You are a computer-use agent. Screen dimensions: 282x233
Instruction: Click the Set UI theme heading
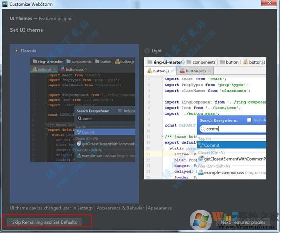point(27,30)
